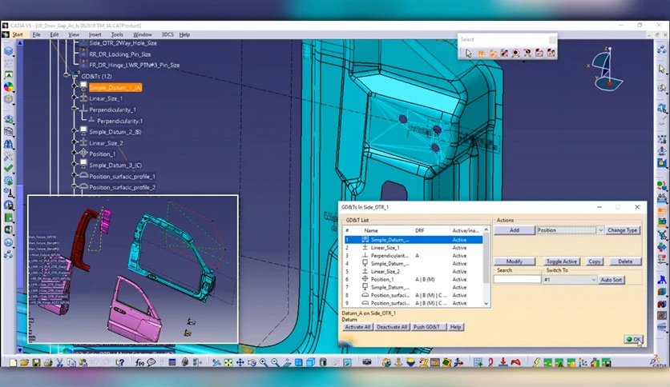Click the binoculars icon on left toolbar

[x=8, y=145]
